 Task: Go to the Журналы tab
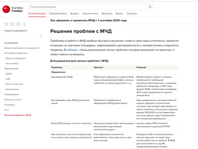pyautogui.click(x=107, y=13)
